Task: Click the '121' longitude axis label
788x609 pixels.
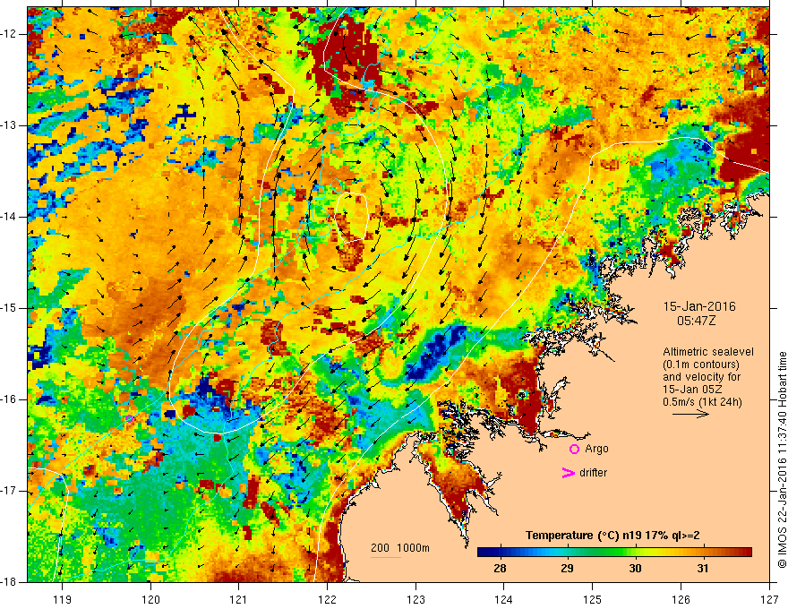Action: (x=239, y=599)
